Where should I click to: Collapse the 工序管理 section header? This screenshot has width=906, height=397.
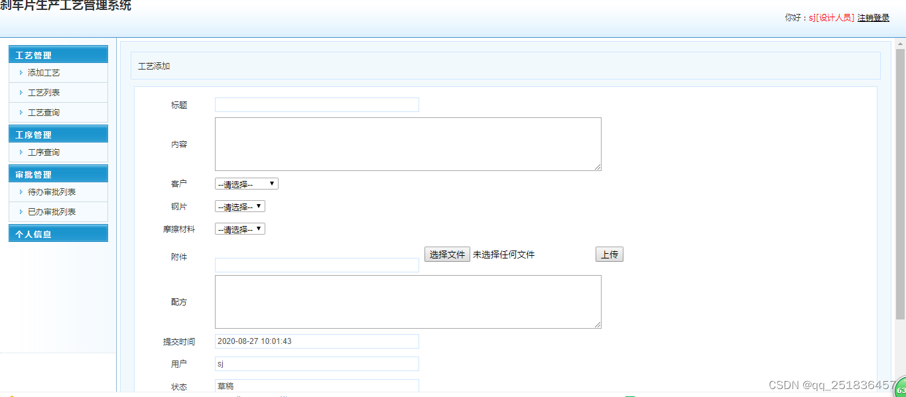click(58, 134)
